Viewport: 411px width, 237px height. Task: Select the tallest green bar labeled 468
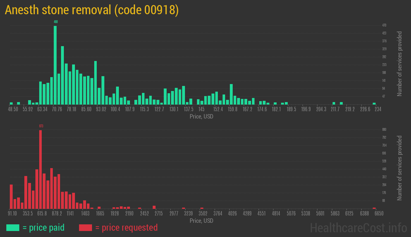[55, 65]
